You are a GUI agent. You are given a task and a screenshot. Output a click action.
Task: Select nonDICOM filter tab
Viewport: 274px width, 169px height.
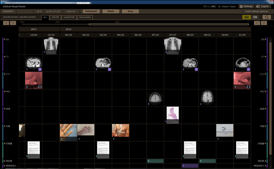tap(69, 17)
